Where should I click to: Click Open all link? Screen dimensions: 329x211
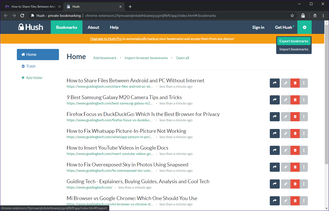click(x=182, y=58)
